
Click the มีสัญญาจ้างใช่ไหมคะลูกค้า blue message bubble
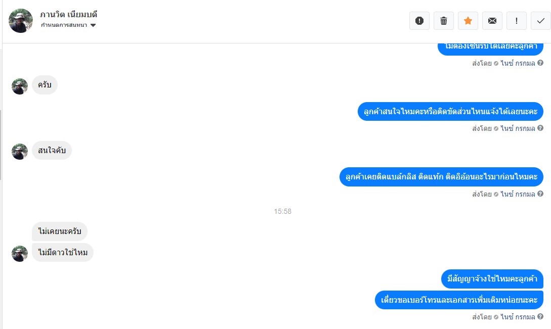(492, 279)
